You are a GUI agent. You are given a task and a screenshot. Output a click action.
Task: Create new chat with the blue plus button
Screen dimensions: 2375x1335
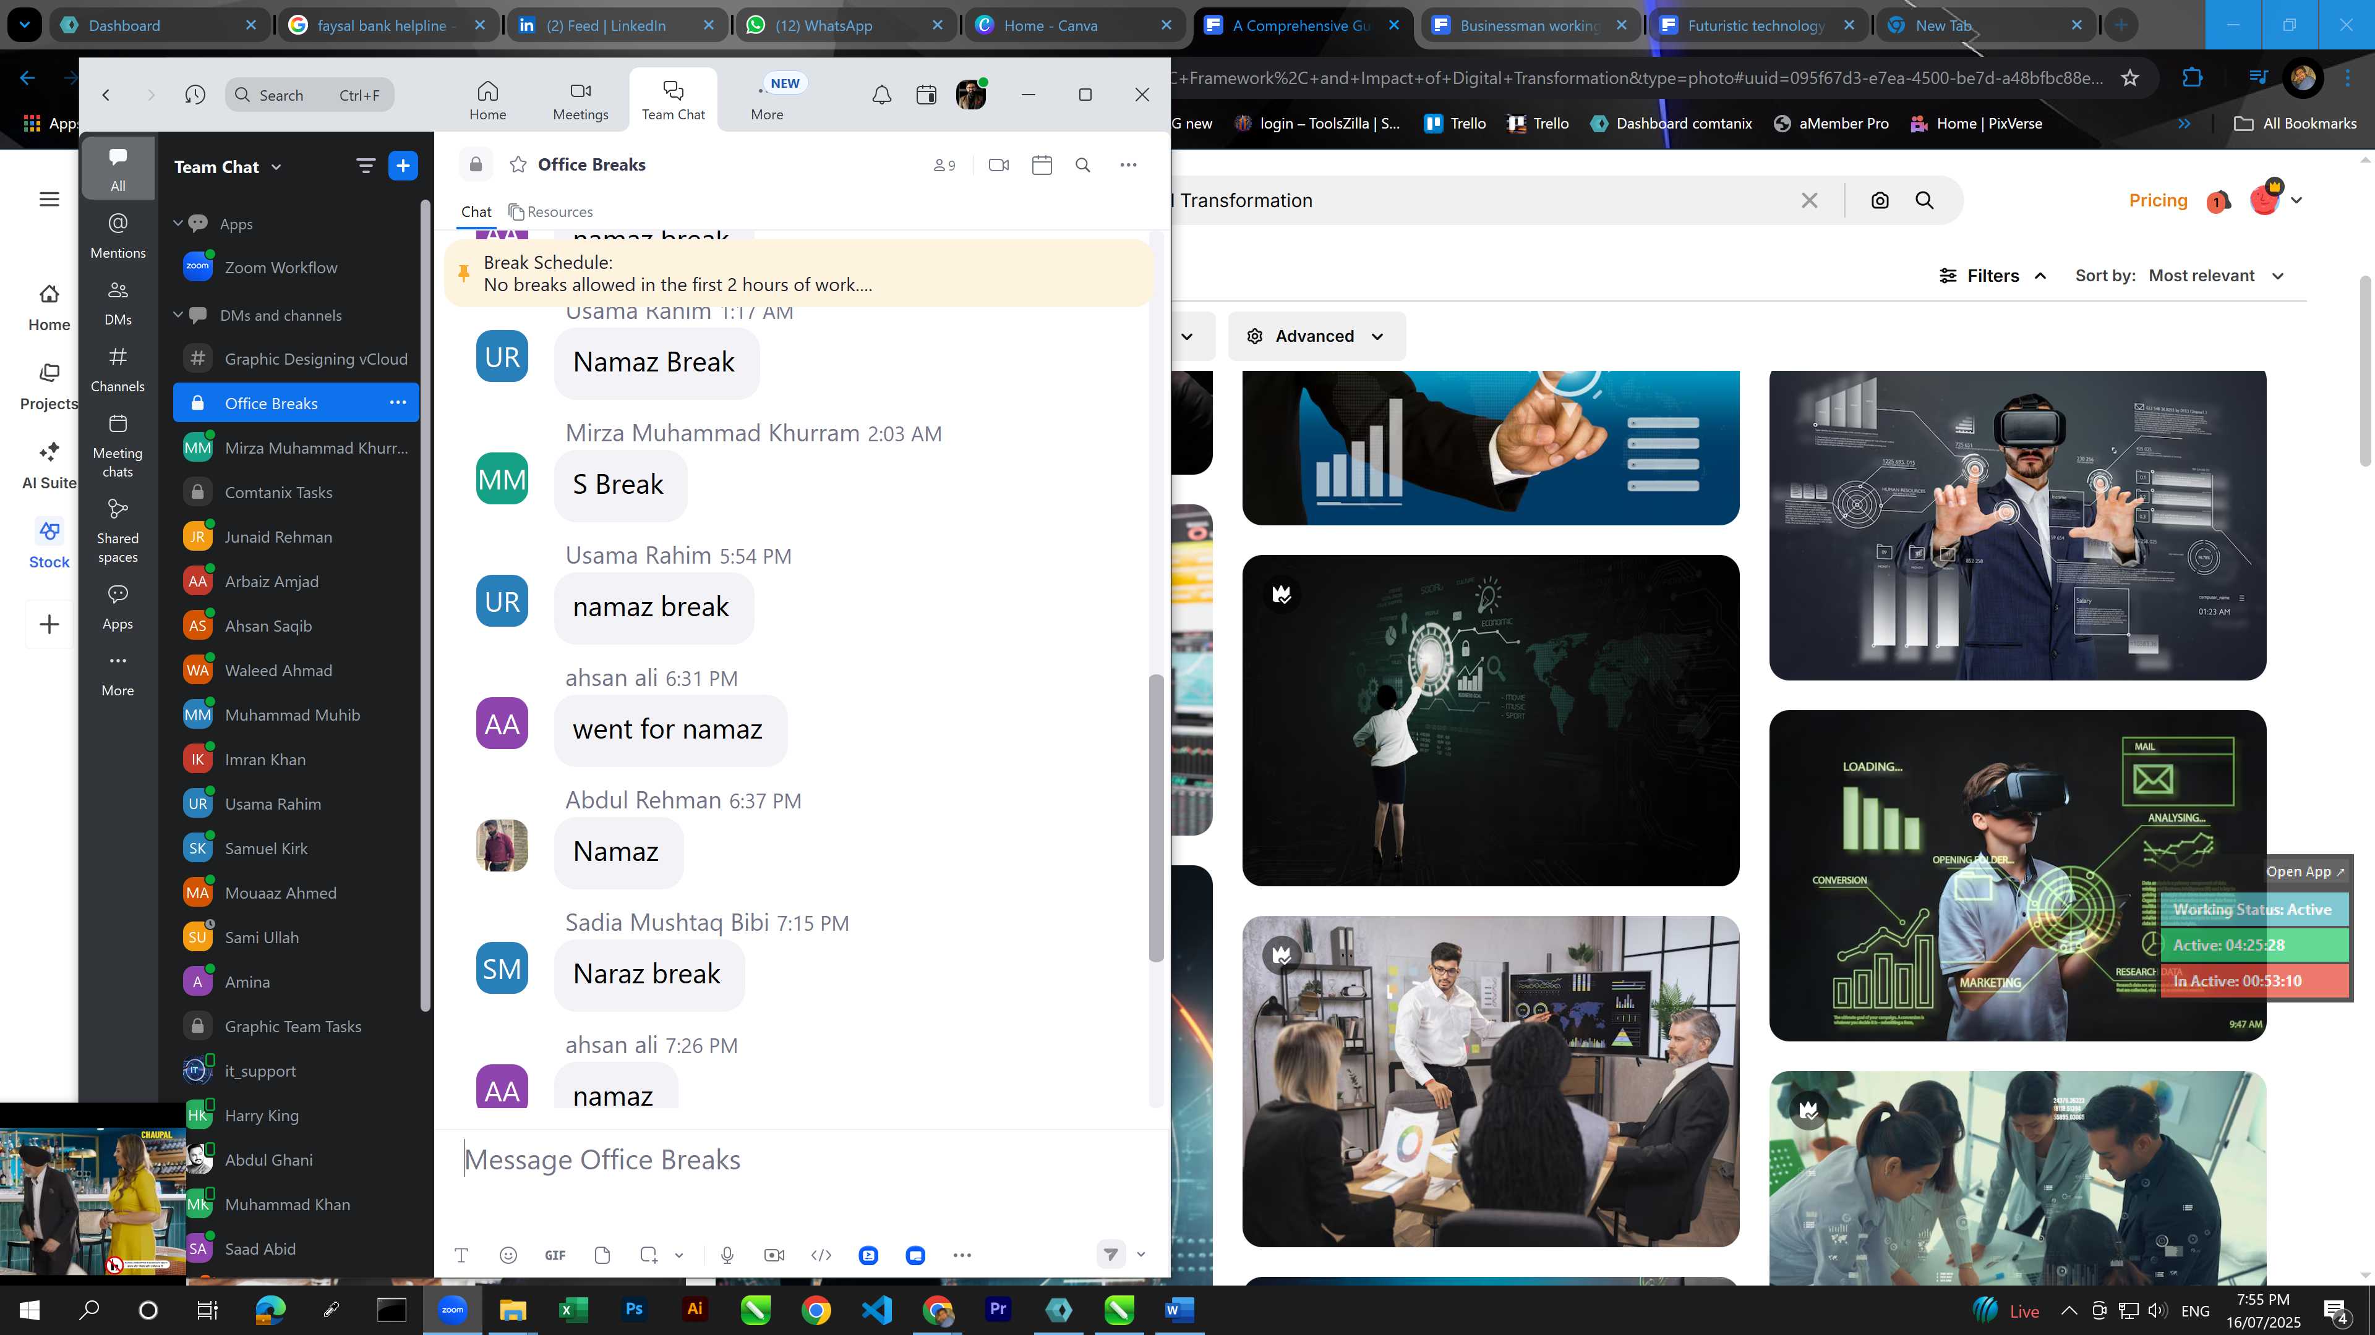[403, 166]
